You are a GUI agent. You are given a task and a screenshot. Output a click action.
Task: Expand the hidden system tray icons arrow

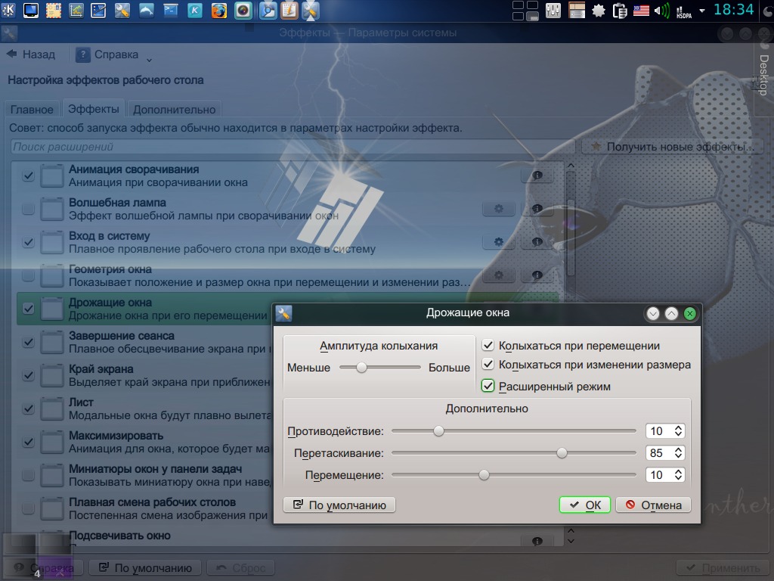tap(702, 11)
